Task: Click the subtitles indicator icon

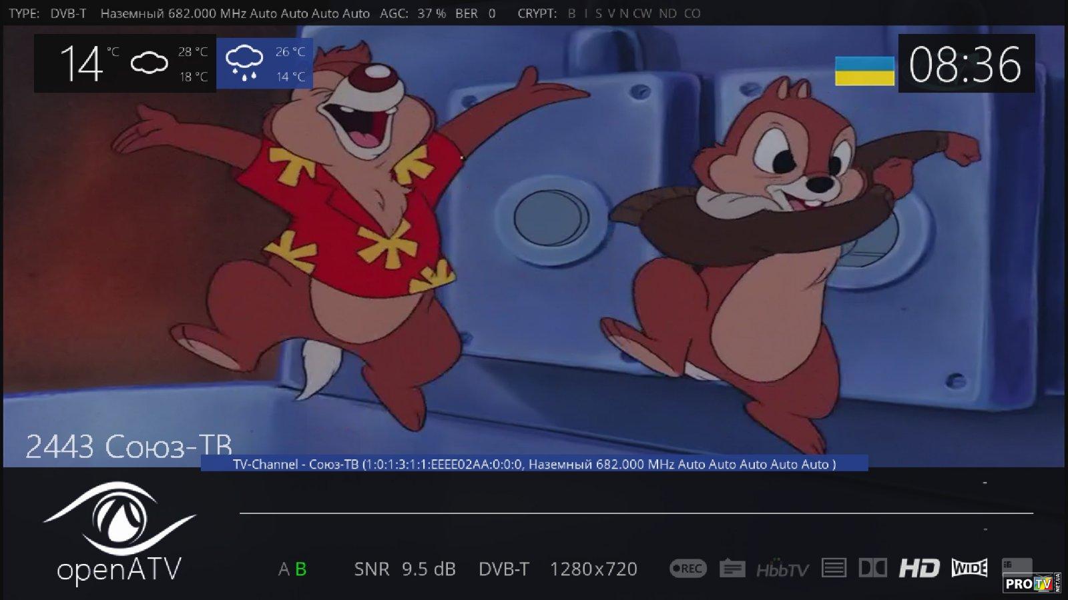Action: click(732, 569)
